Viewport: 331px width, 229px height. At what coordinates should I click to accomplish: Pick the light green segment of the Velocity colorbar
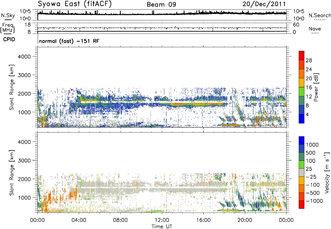[302, 165]
